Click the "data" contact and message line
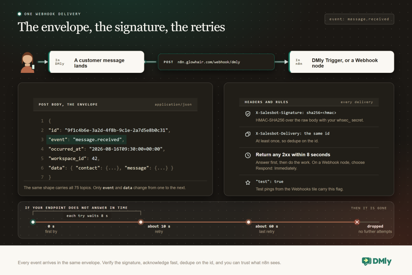 [x=111, y=168]
